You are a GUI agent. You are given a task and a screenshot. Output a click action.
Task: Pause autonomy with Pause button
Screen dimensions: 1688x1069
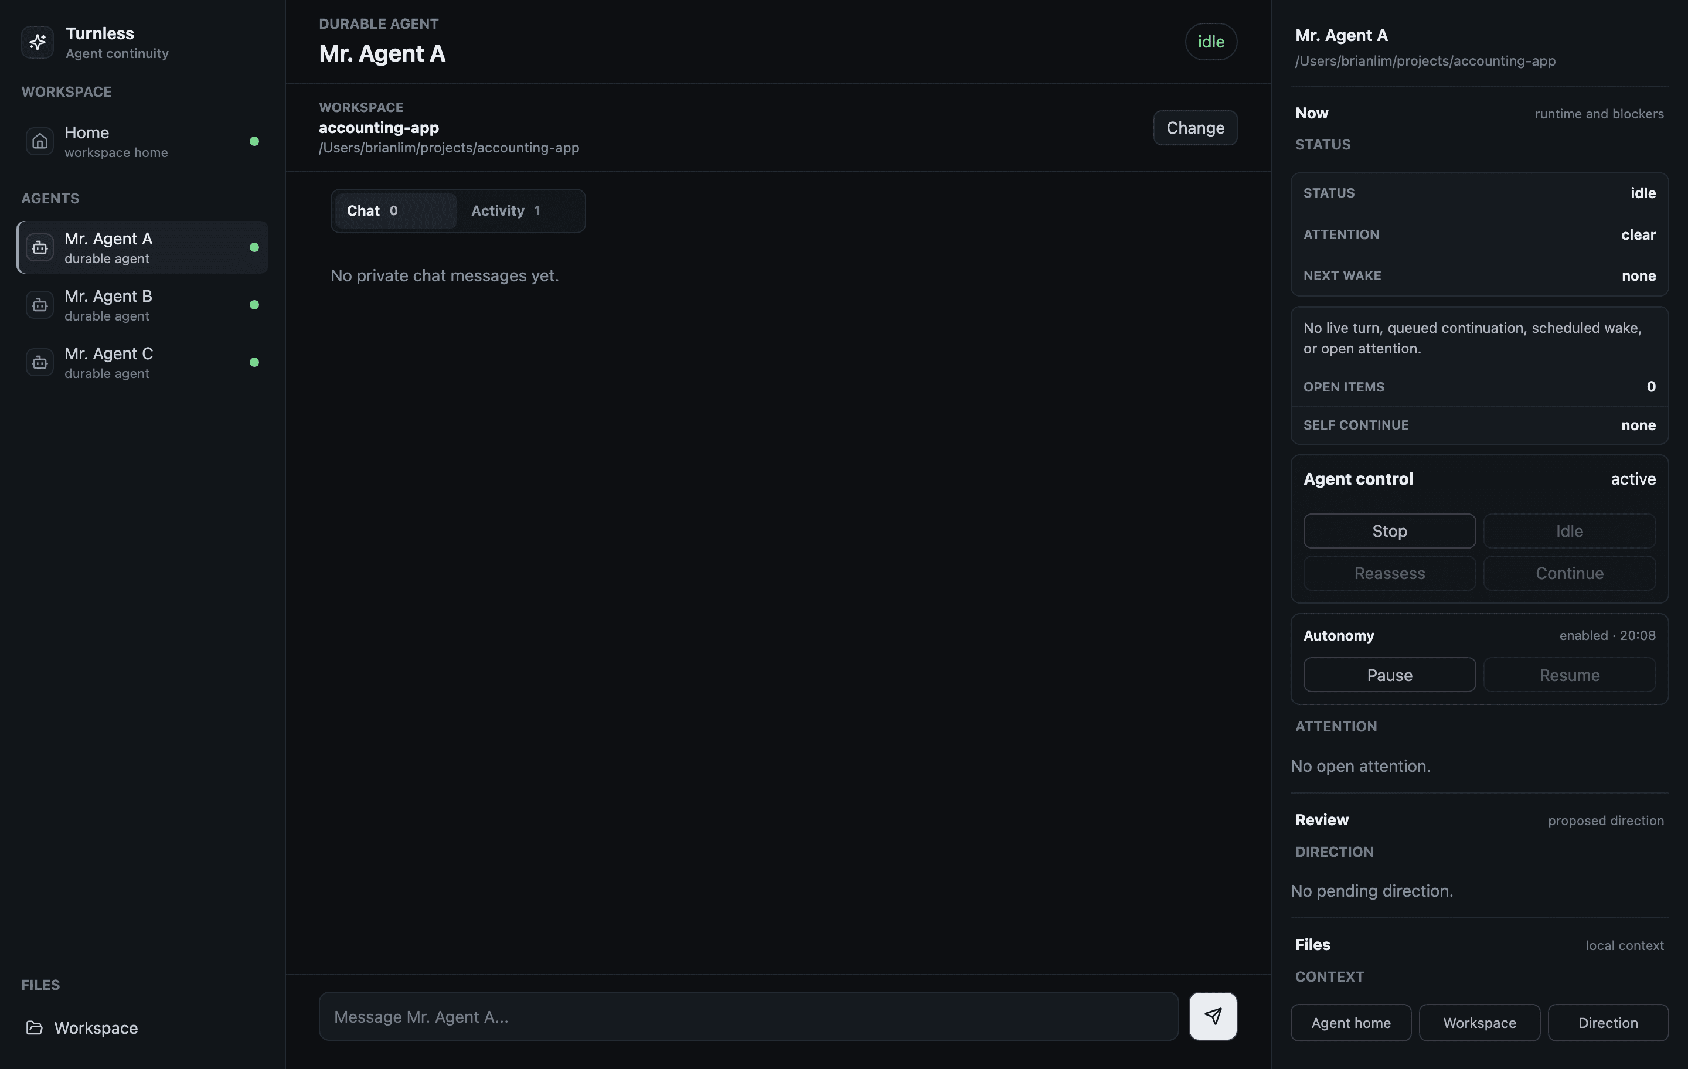[1389, 675]
